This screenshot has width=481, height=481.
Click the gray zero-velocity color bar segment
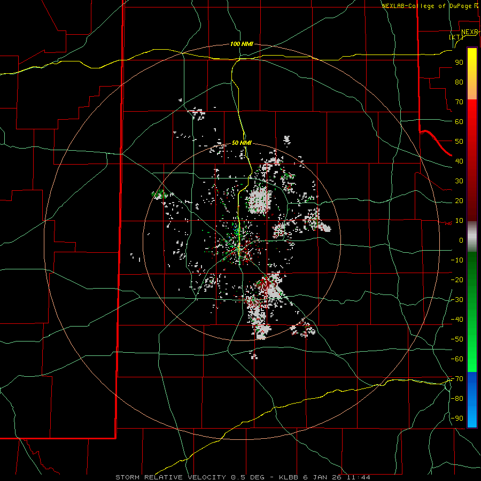[472, 237]
